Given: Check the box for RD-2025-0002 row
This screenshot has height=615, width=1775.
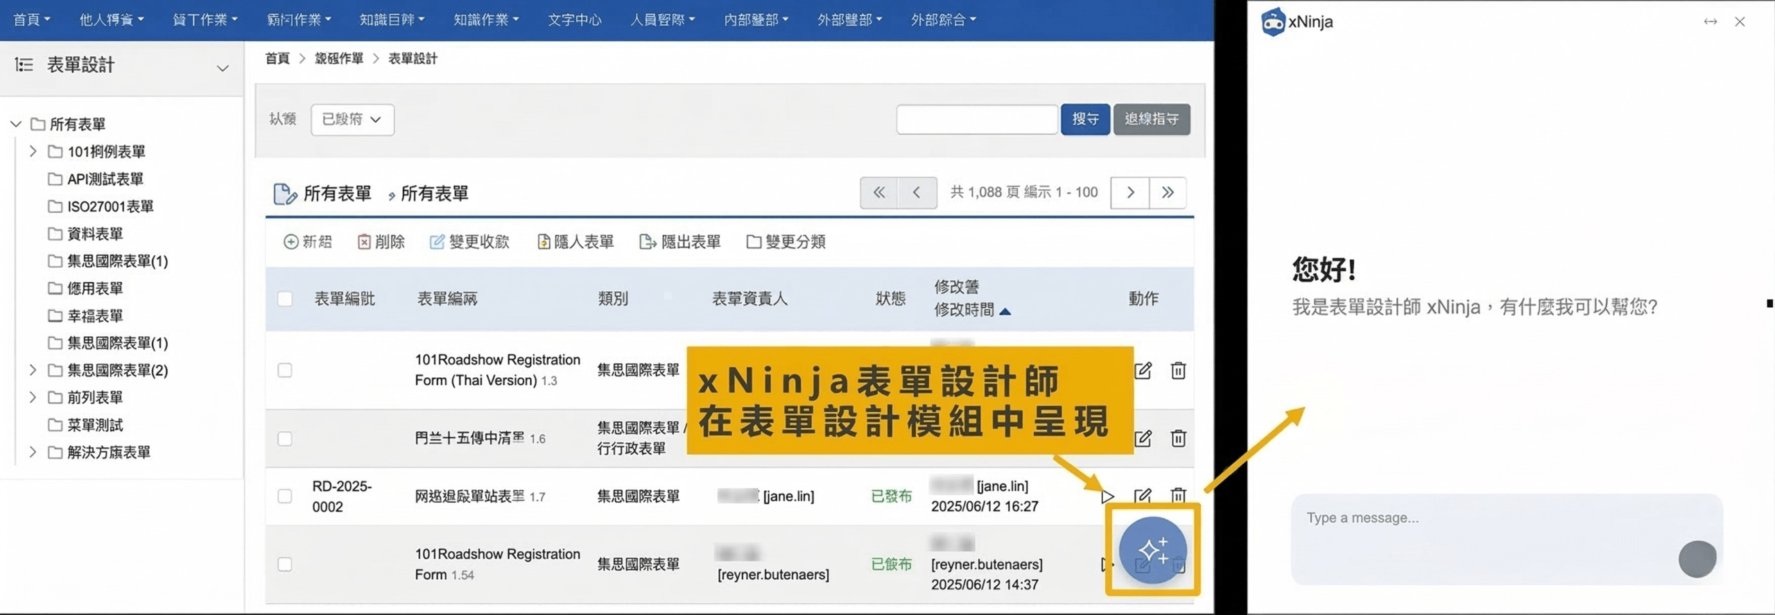Looking at the screenshot, I should pos(285,496).
